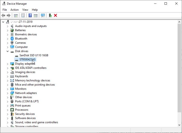Click the Update device driver icon

[x=50, y=15]
